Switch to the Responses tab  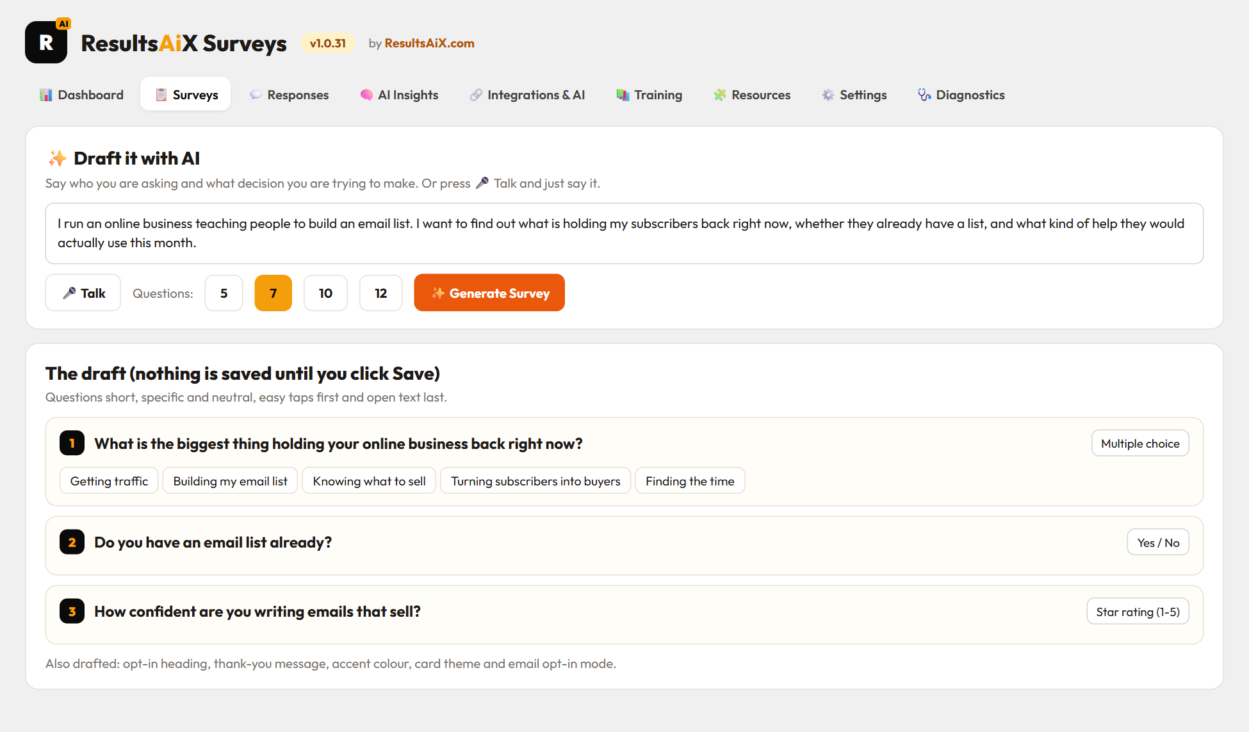point(289,95)
